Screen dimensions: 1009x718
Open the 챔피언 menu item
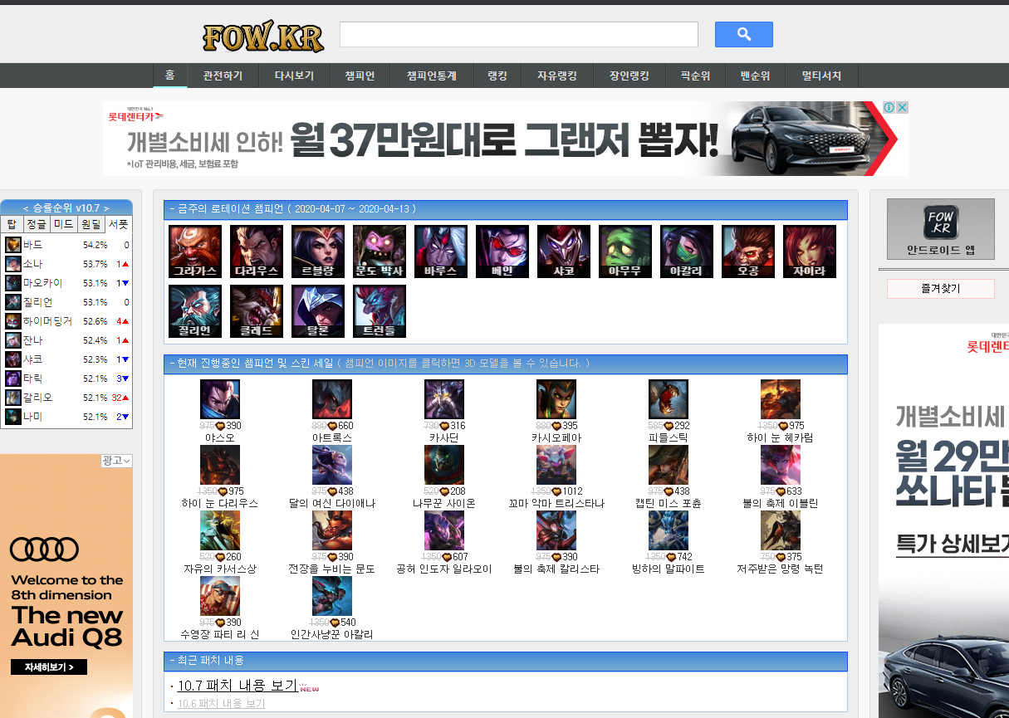(360, 76)
